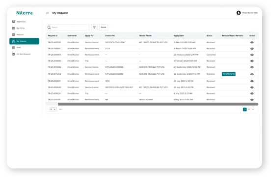Click the 22 September 2025 apply date
The height and width of the screenshot is (178, 272).
click(187, 74)
